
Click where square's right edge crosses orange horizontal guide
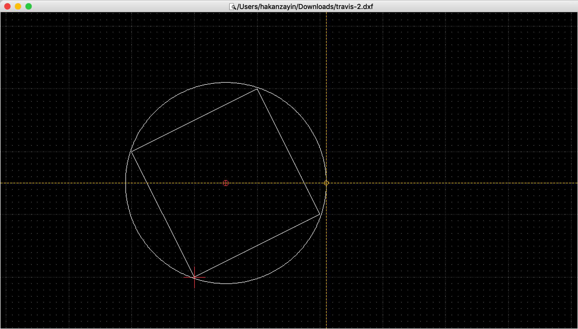point(304,183)
